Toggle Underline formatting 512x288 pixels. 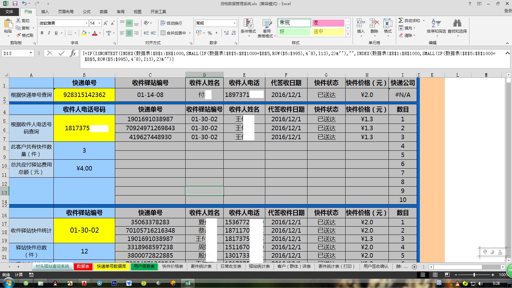tap(56, 33)
